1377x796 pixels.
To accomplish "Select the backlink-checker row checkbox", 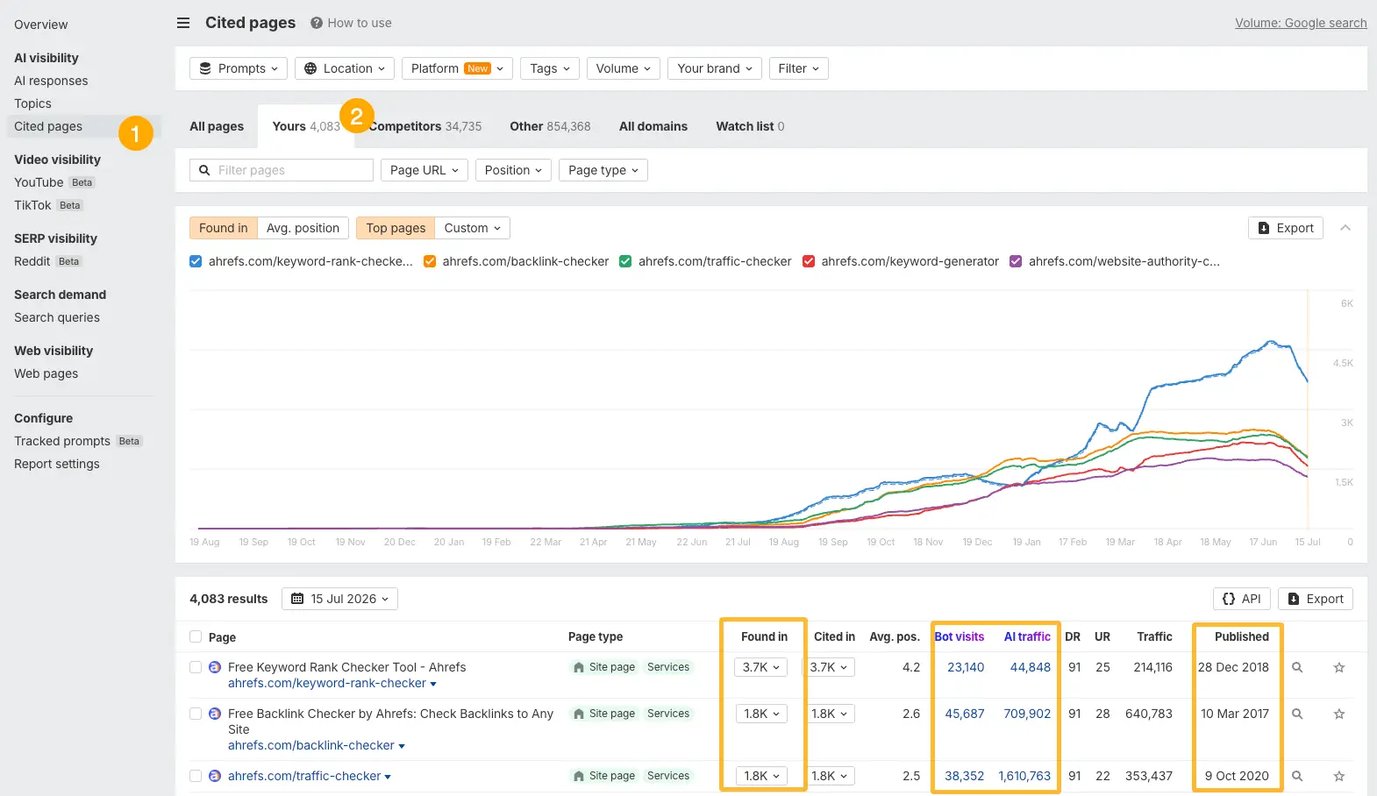I will click(x=196, y=714).
